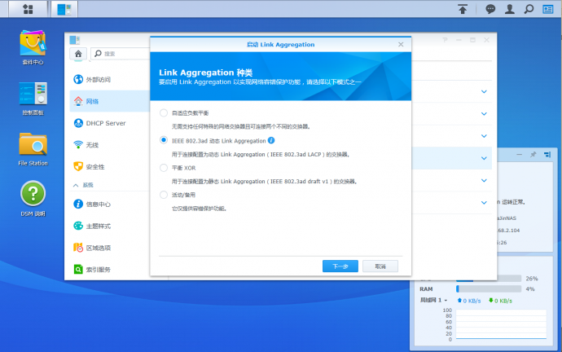Click the Cancel button in dialog
Viewport: 562px width, 352px height.
pos(380,266)
